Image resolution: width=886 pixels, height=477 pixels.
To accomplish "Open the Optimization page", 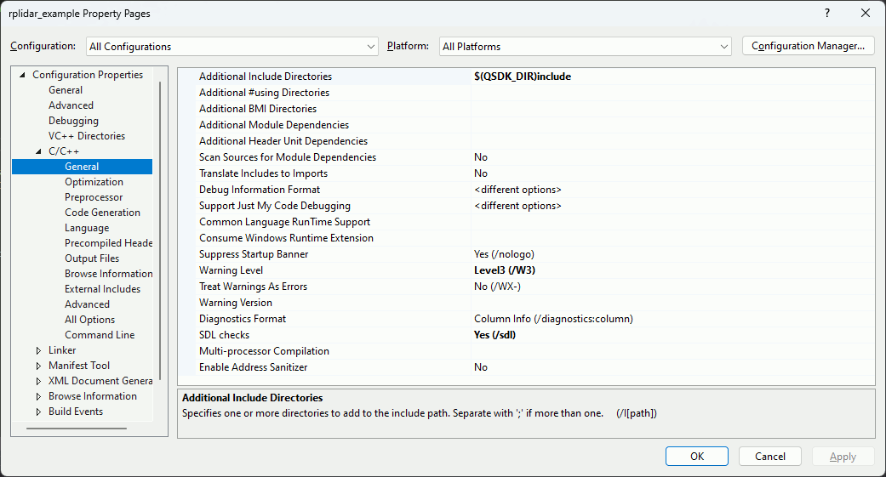I will (94, 182).
